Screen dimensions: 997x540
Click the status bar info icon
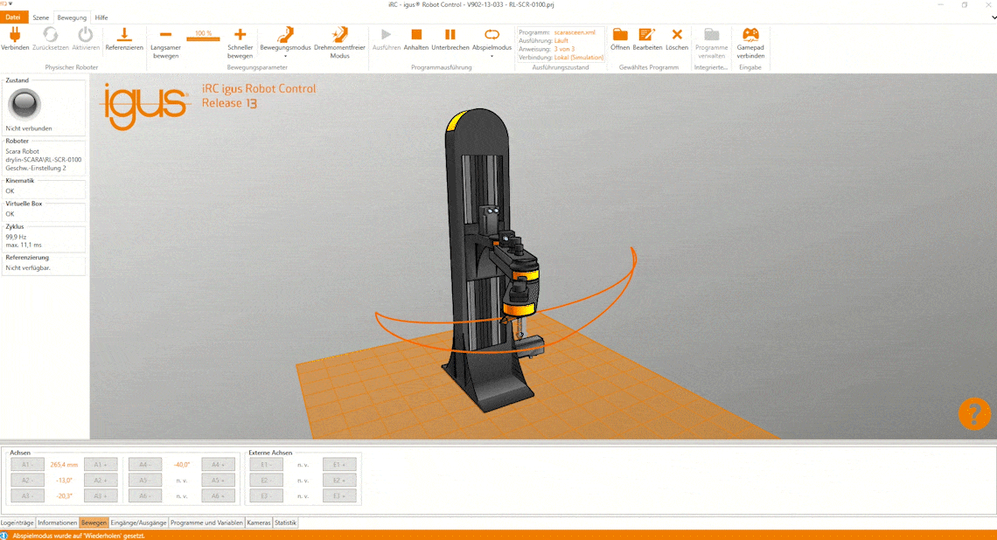coord(4,536)
